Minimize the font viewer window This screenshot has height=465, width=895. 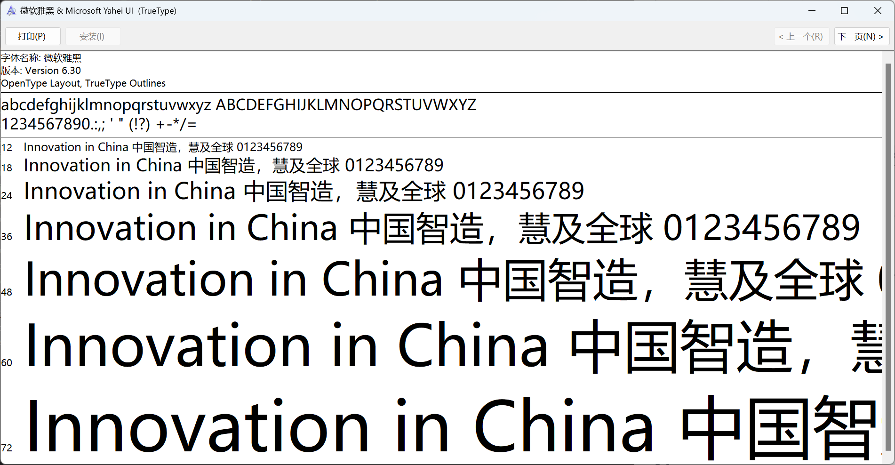coord(812,10)
